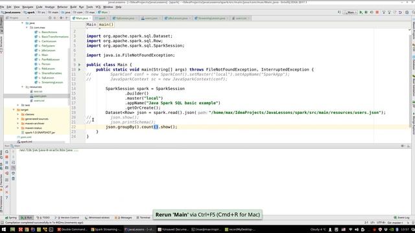This screenshot has width=415, height=233.
Task: Open the Version Control tool window
Action: coord(67,217)
